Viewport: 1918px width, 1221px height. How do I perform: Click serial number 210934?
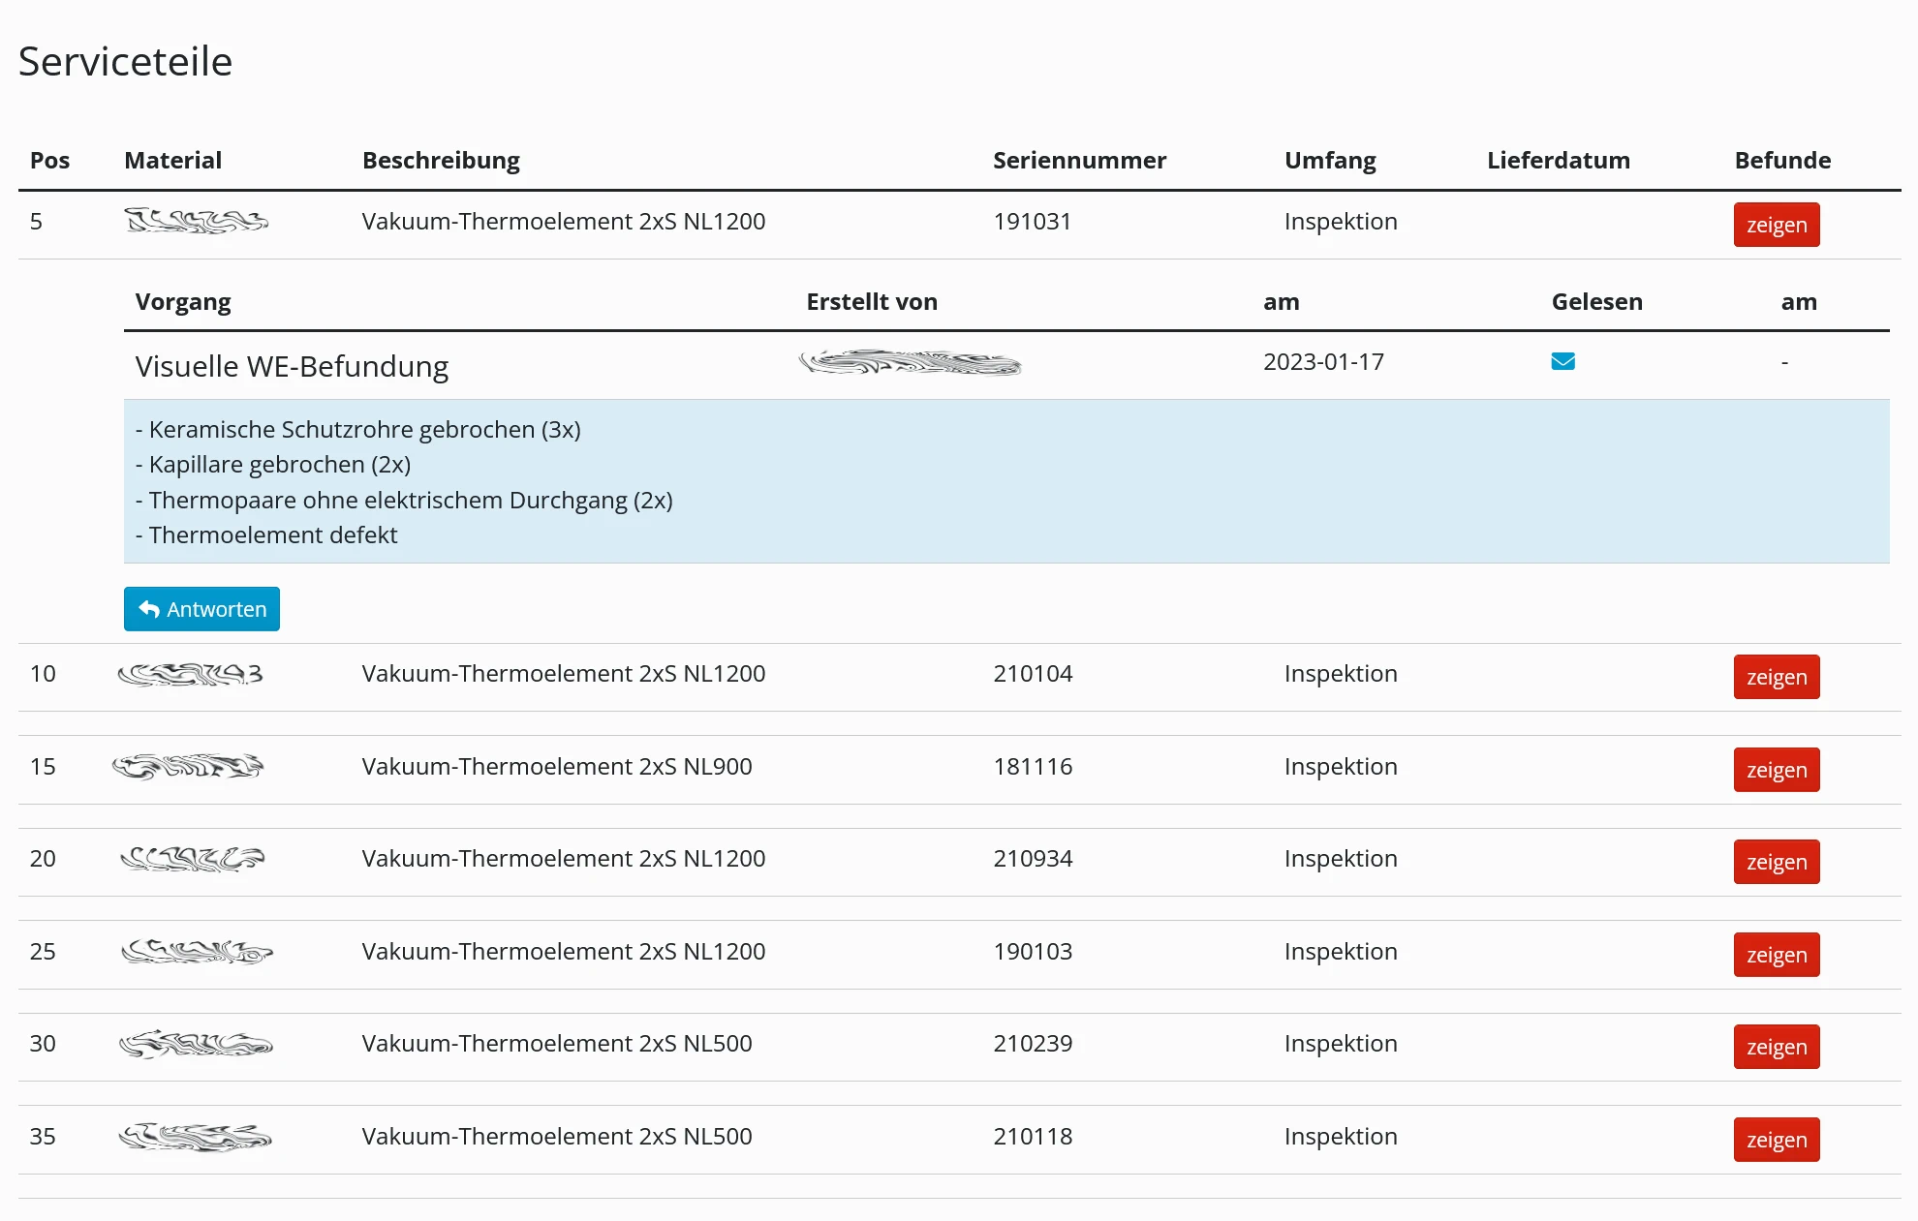pos(1033,858)
